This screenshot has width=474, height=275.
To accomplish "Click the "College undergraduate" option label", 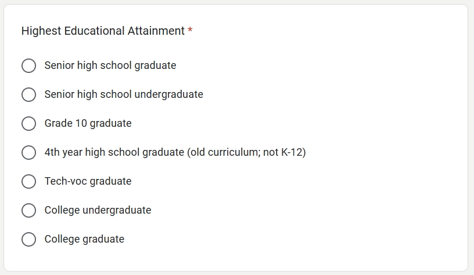I will pos(98,210).
